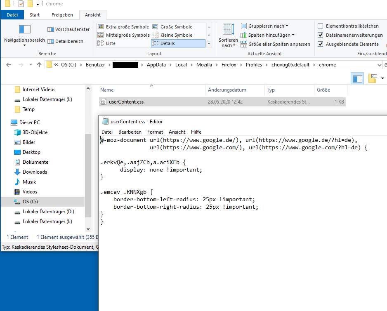Viewport: 387px width, 311px height.
Task: Open Spalten hinzufügen dropdown
Action: click(267, 35)
